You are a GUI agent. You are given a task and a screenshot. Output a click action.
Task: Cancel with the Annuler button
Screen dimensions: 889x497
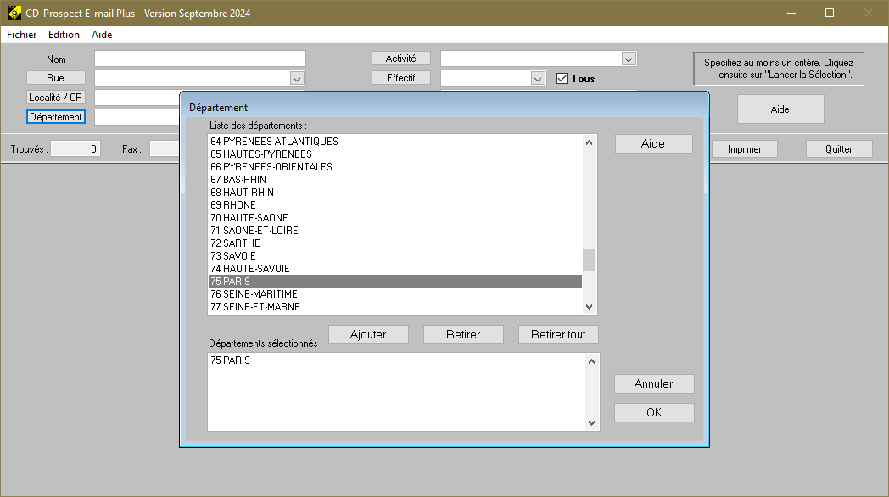(654, 383)
